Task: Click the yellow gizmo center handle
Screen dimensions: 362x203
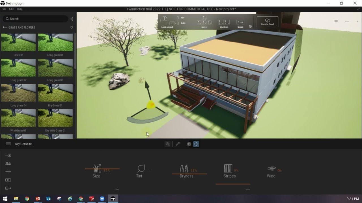Action: [151, 105]
